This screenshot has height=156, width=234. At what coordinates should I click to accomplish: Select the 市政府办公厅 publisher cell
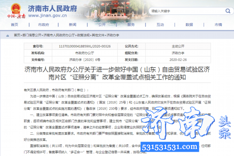coord(85,53)
